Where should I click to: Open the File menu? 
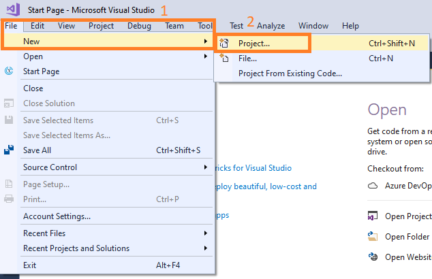11,26
